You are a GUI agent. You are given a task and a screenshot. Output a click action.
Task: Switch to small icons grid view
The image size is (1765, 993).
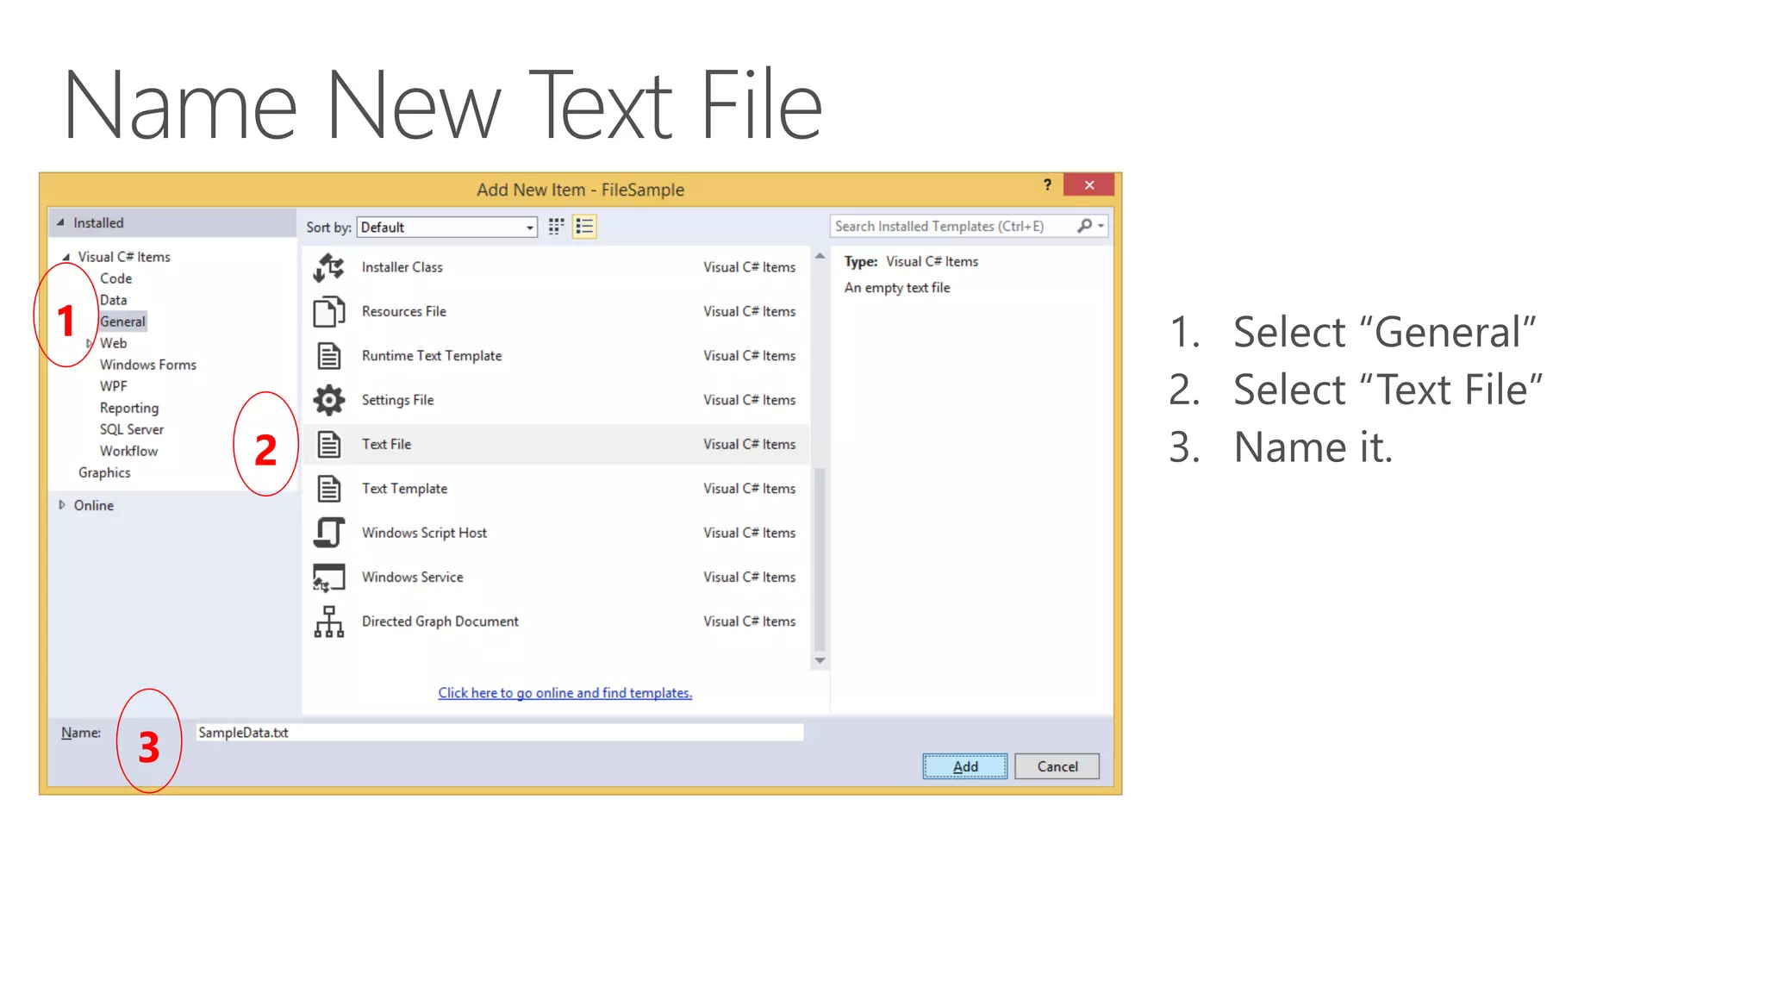click(x=557, y=227)
